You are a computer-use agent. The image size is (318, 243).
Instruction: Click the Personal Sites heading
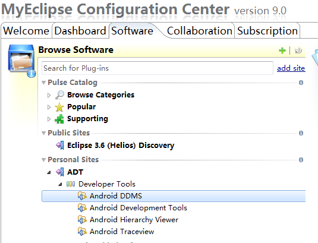coord(73,160)
